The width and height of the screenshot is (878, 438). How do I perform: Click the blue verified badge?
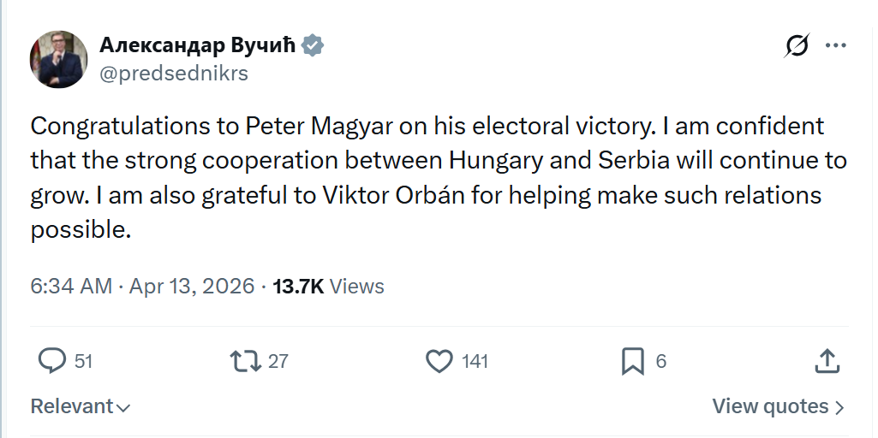coord(313,45)
